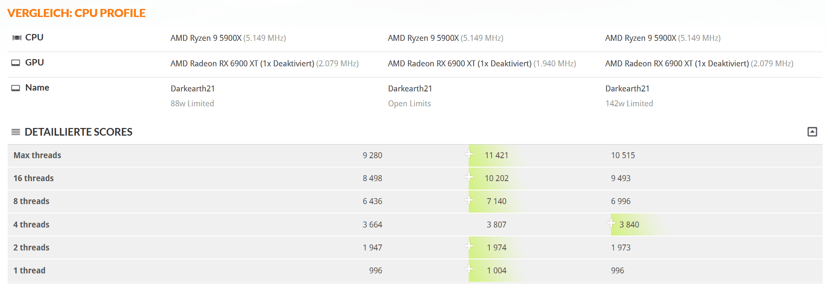The height and width of the screenshot is (287, 826).
Task: Click the GPU row label
Action: 35,63
